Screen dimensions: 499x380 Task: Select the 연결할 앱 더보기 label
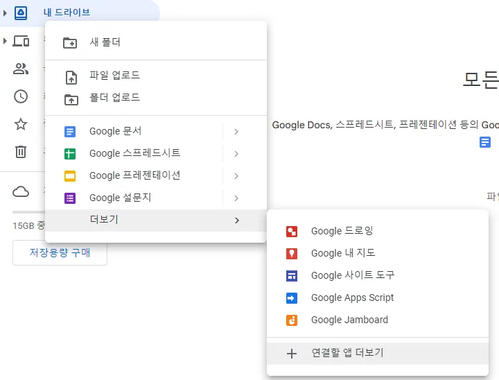[x=347, y=353]
